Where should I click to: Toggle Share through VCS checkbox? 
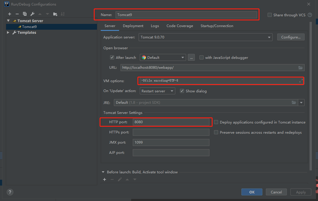pos(270,15)
